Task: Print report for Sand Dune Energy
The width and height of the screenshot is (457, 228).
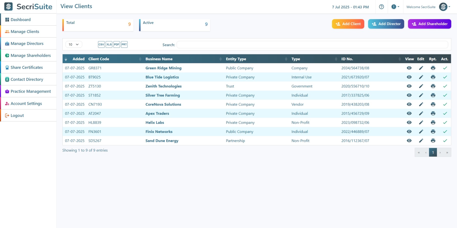Action: [x=433, y=141]
